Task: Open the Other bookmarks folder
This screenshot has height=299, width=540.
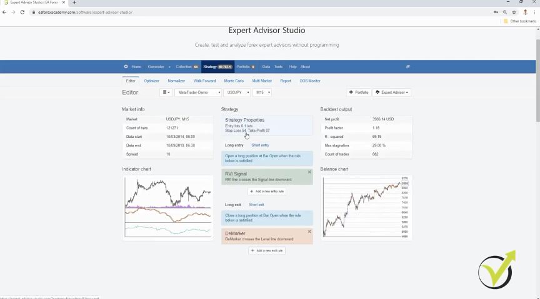Action: point(520,21)
